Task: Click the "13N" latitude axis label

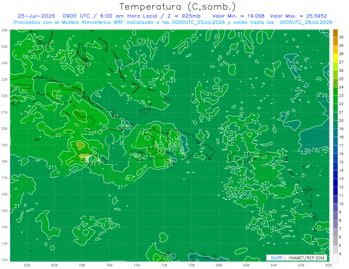Action: (4, 243)
